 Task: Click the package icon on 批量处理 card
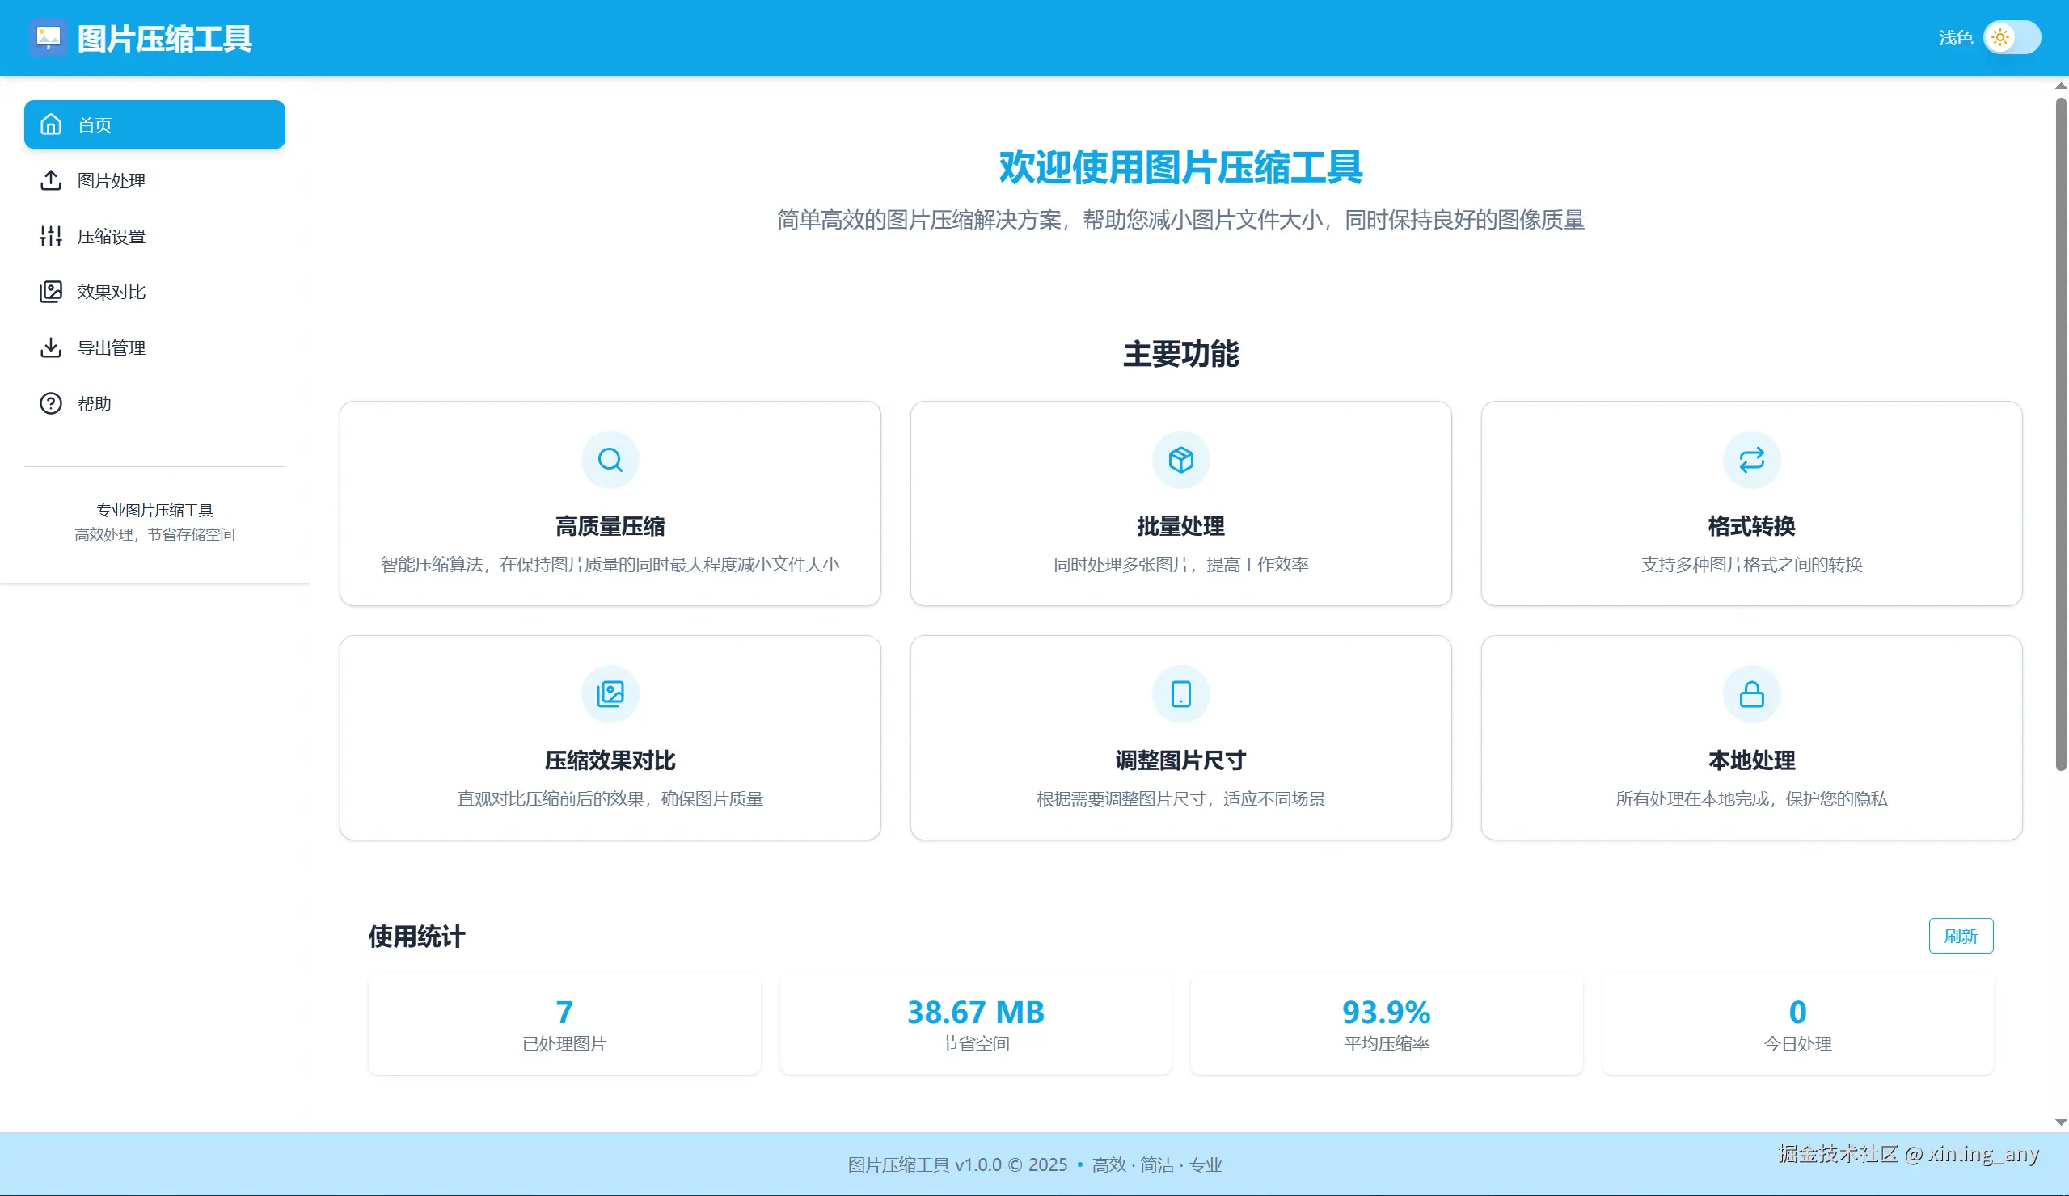(1180, 459)
